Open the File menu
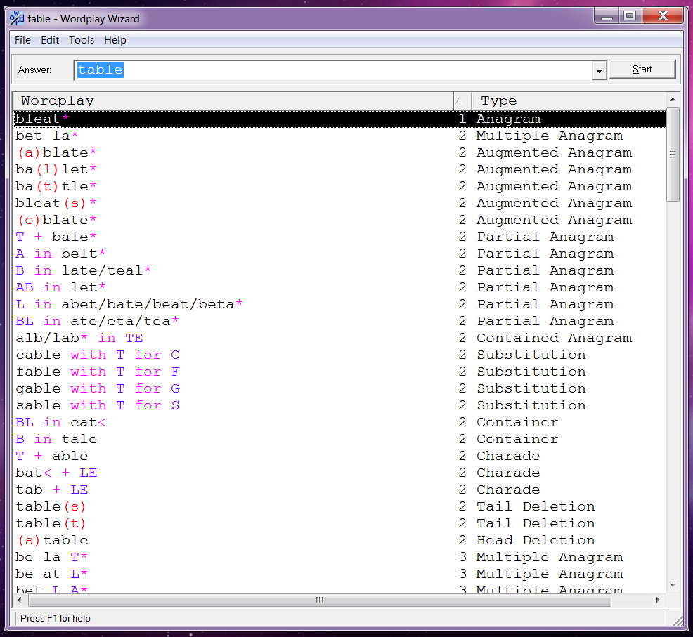Image resolution: width=693 pixels, height=637 pixels. (22, 40)
